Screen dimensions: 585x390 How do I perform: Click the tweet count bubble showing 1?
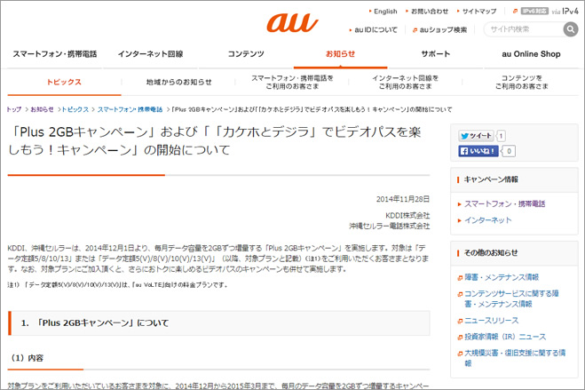[501, 136]
